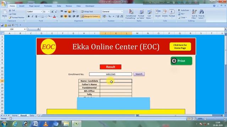227x127 pixels.
Task: Apply Comma Style format
Action: tap(113, 17)
